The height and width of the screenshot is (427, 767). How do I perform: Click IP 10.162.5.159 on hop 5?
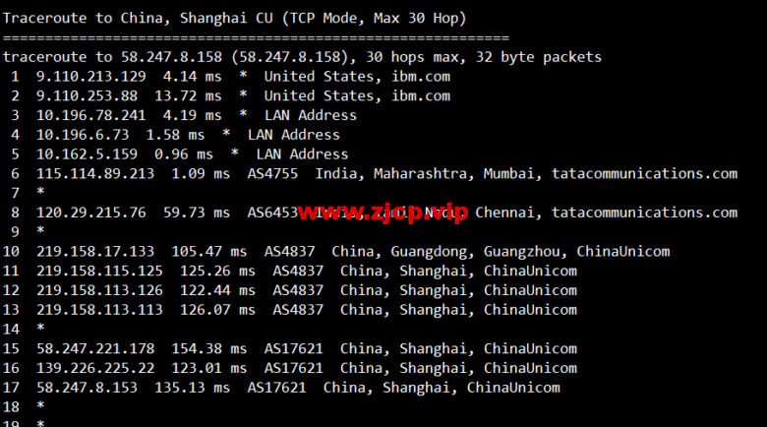pos(88,154)
